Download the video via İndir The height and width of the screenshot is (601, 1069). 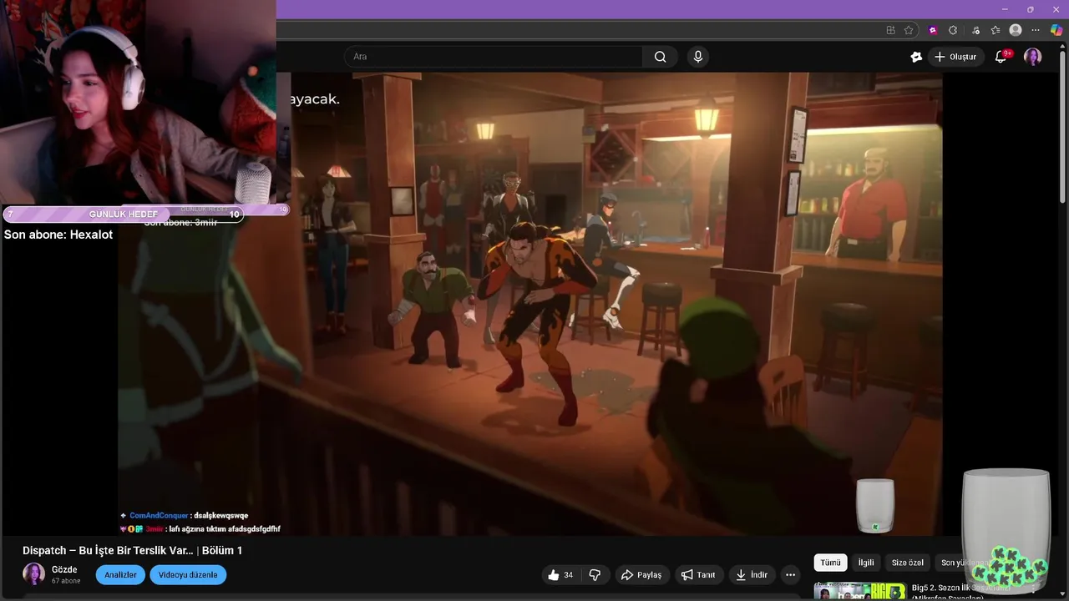point(752,575)
